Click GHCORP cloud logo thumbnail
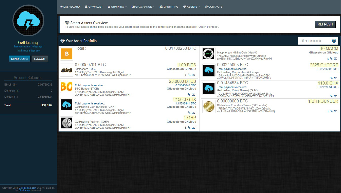Viewport: 341px width, 193px height. (209, 70)
